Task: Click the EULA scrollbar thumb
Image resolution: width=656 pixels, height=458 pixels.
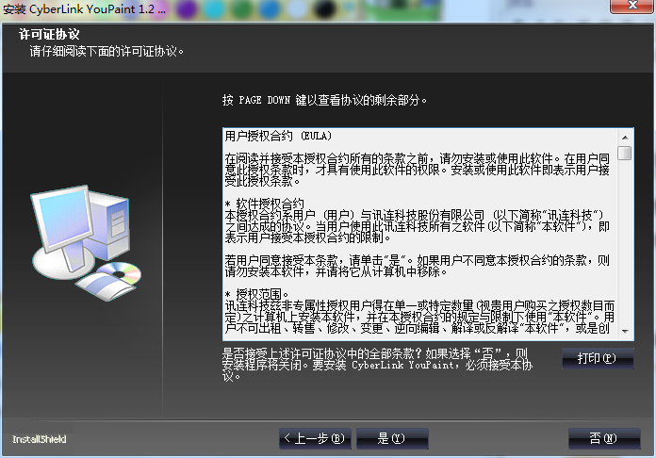Action: pyautogui.click(x=625, y=153)
